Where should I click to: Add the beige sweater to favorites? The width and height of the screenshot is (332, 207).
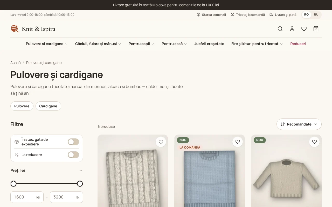pyautogui.click(x=314, y=142)
